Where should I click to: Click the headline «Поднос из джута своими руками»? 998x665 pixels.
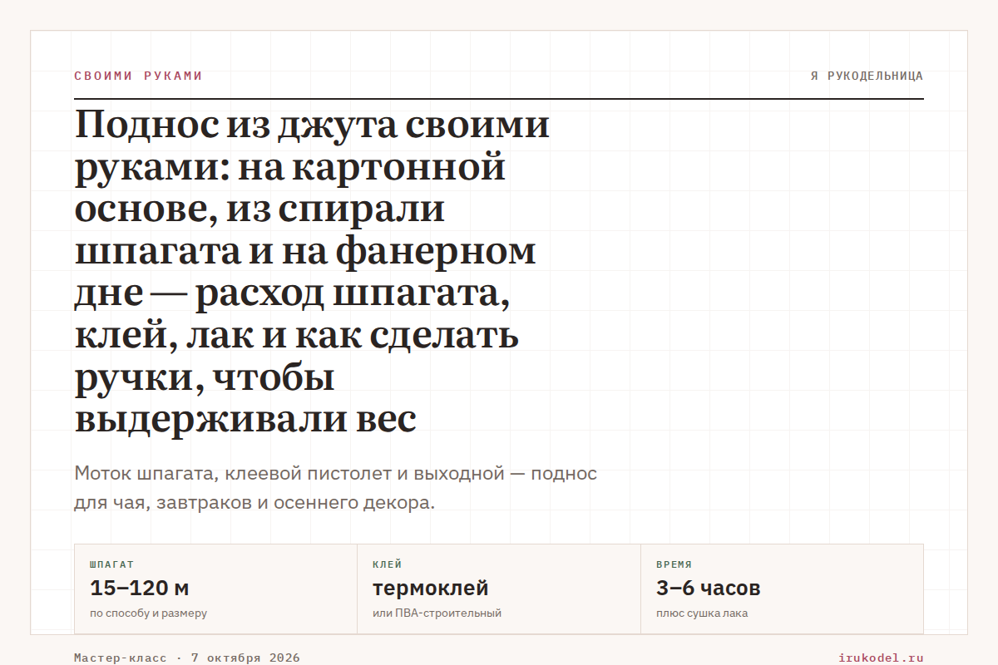coord(313,273)
